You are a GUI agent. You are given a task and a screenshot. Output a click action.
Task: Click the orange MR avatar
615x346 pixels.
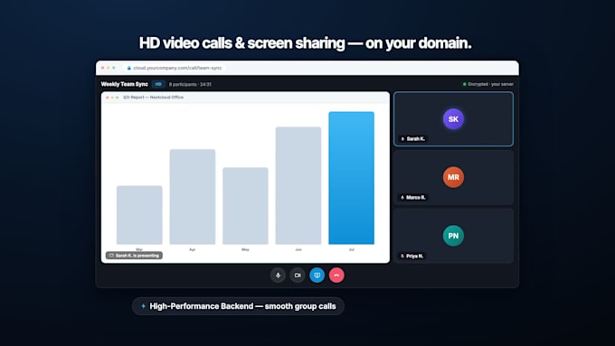pos(453,177)
